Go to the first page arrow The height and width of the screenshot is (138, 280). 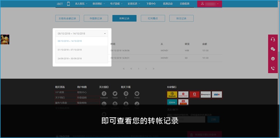pyautogui.click(x=124, y=68)
